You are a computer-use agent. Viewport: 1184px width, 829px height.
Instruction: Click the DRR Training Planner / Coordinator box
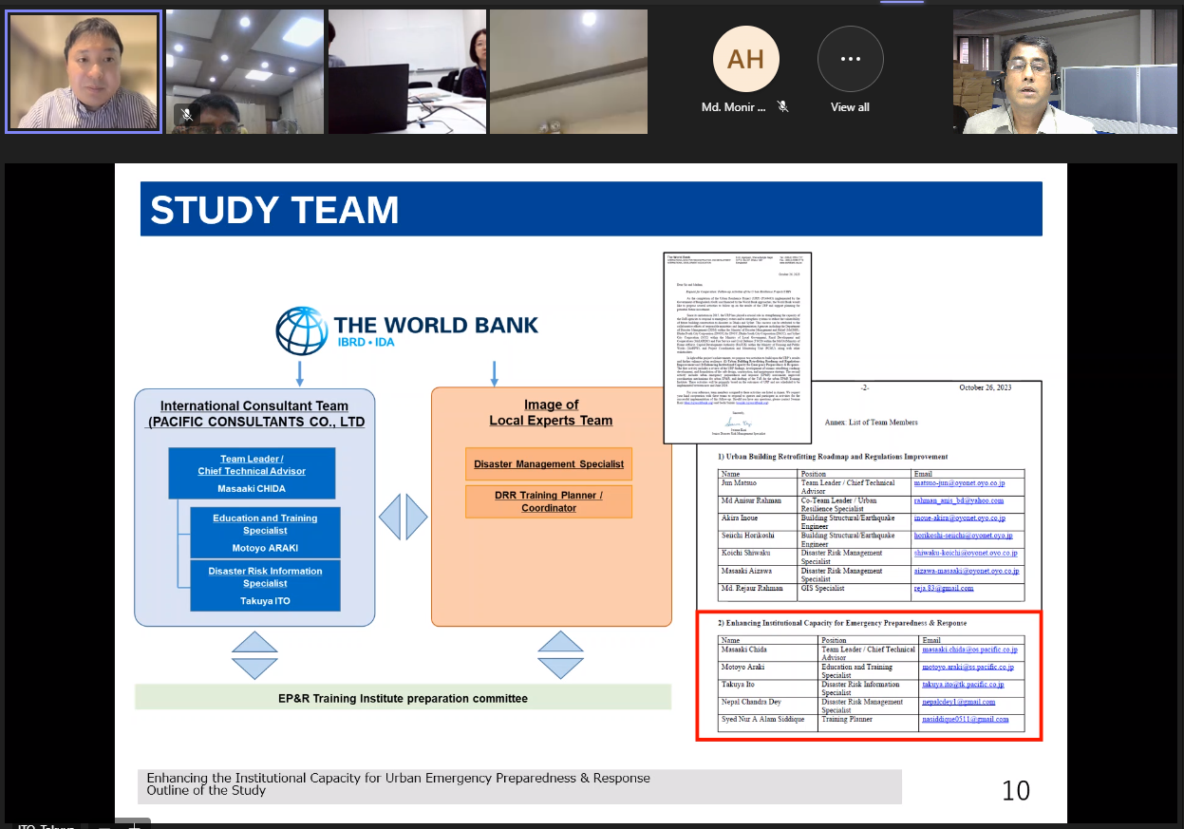pos(549,501)
